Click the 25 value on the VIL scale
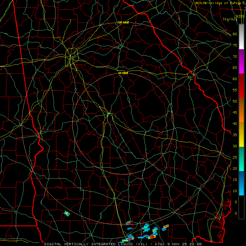Image resolution: width=246 pixels, height=246 pixels. point(235,157)
